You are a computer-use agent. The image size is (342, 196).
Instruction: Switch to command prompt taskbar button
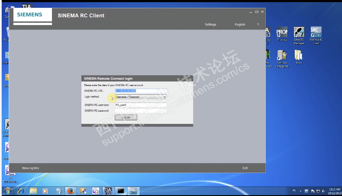click(121, 191)
